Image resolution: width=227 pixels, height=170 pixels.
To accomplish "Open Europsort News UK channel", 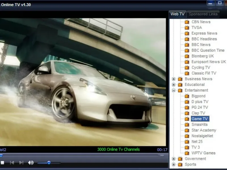I will point(209,62).
